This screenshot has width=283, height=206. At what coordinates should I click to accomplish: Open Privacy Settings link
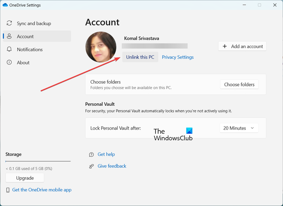(x=177, y=57)
